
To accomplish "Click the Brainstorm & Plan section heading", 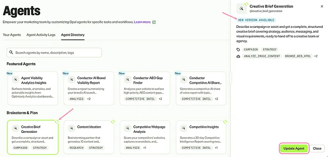I will 22,113.
